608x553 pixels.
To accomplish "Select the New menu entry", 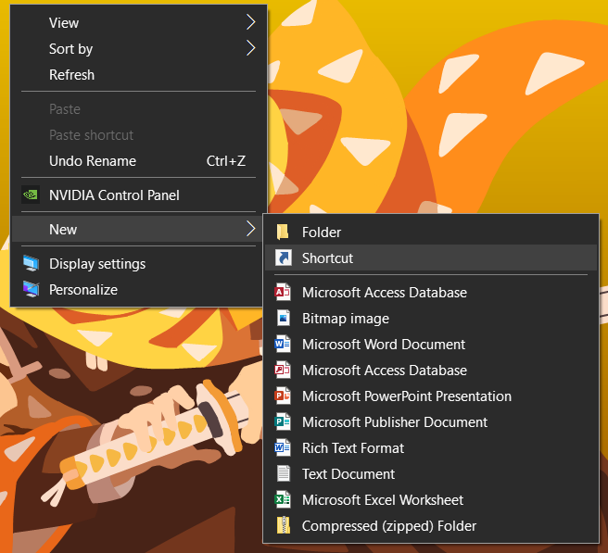I will click(x=139, y=229).
